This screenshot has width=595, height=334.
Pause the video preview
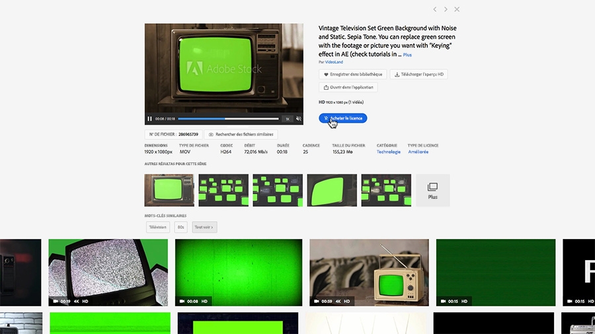149,119
